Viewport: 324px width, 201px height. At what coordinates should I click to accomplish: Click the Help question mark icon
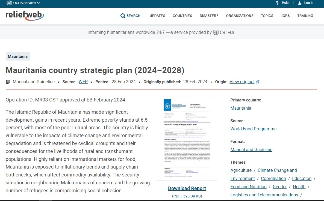(277, 3)
